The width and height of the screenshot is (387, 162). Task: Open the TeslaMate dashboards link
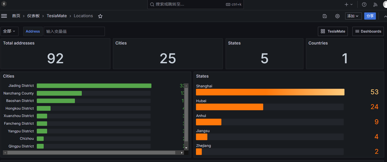[333, 31]
